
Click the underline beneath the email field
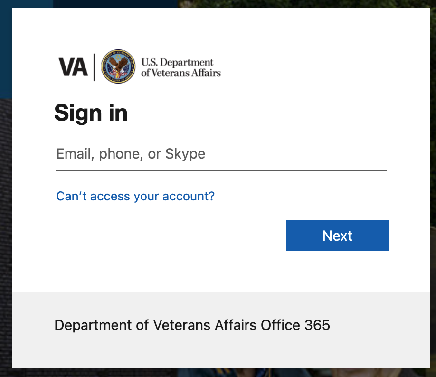[x=221, y=170]
